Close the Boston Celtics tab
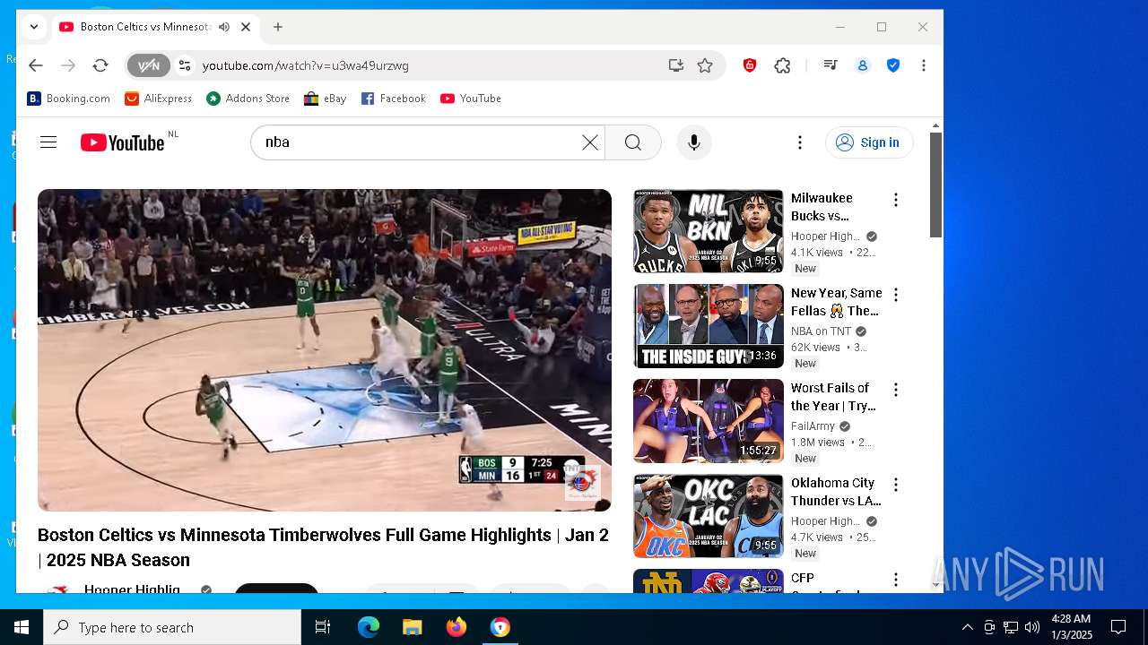The width and height of the screenshot is (1148, 645). pos(246,27)
